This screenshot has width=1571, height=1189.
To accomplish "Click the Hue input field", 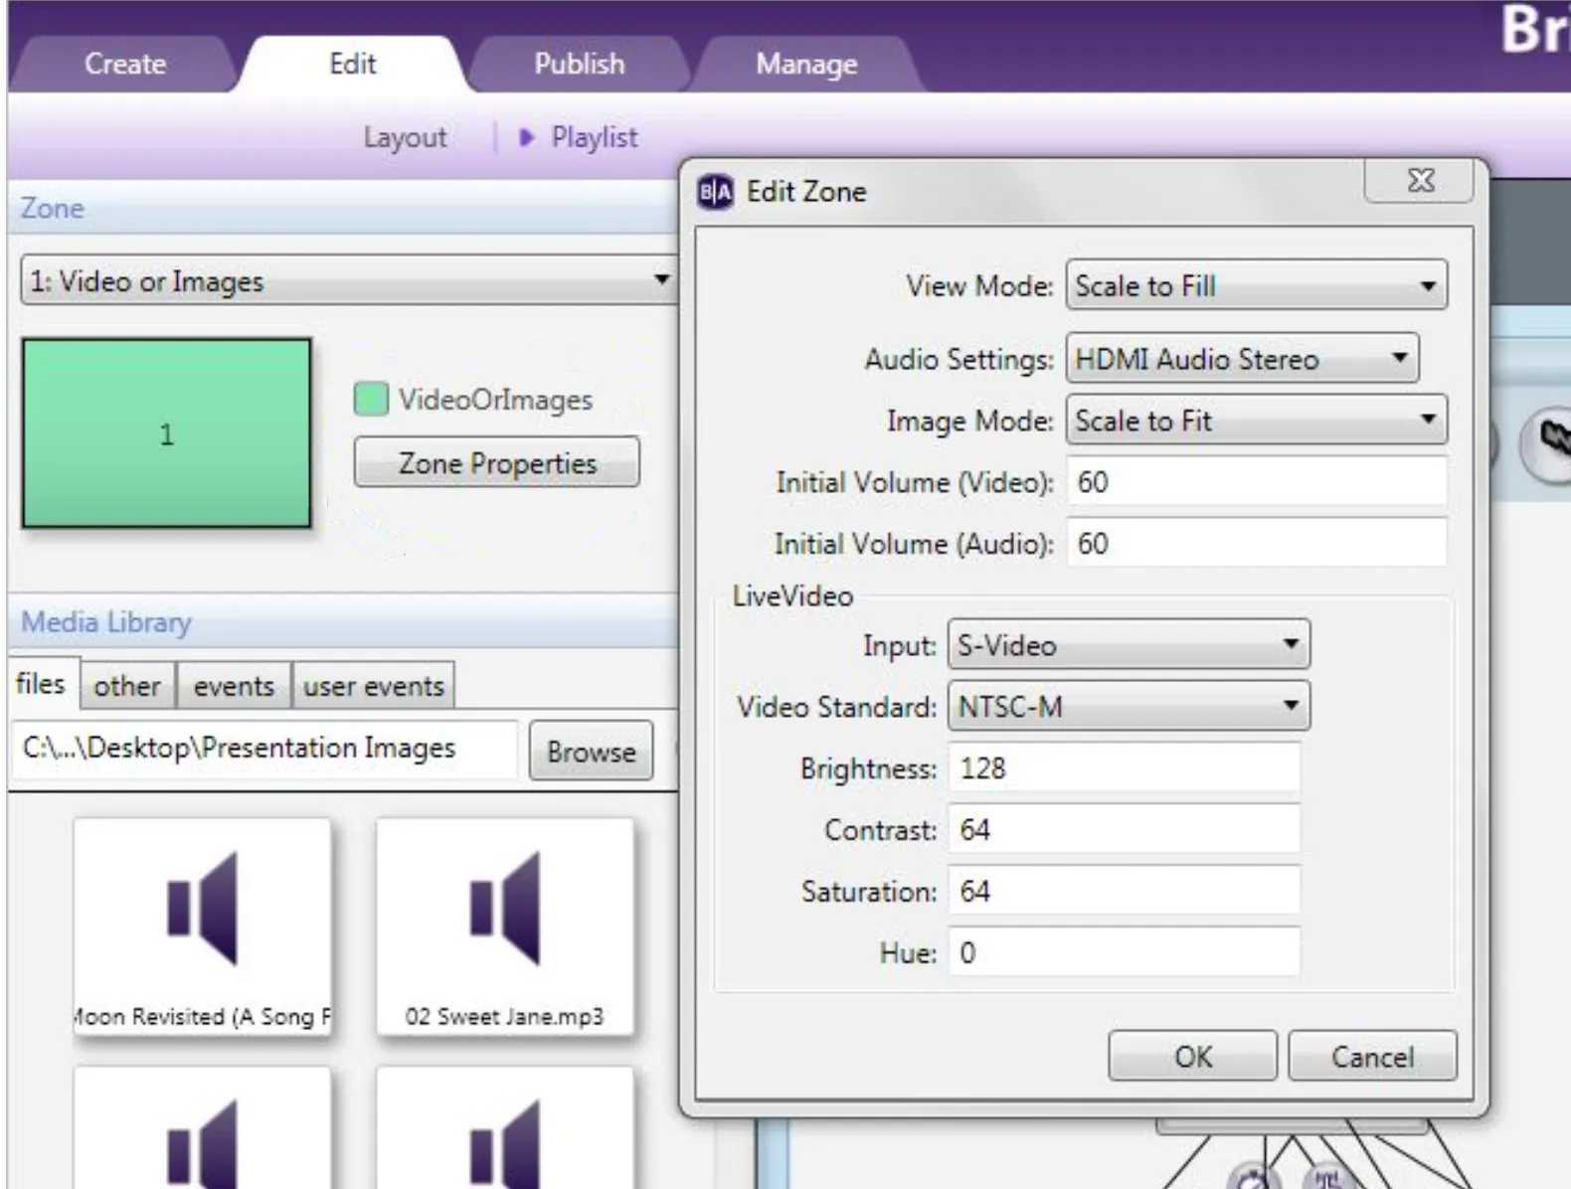I will 1124,952.
